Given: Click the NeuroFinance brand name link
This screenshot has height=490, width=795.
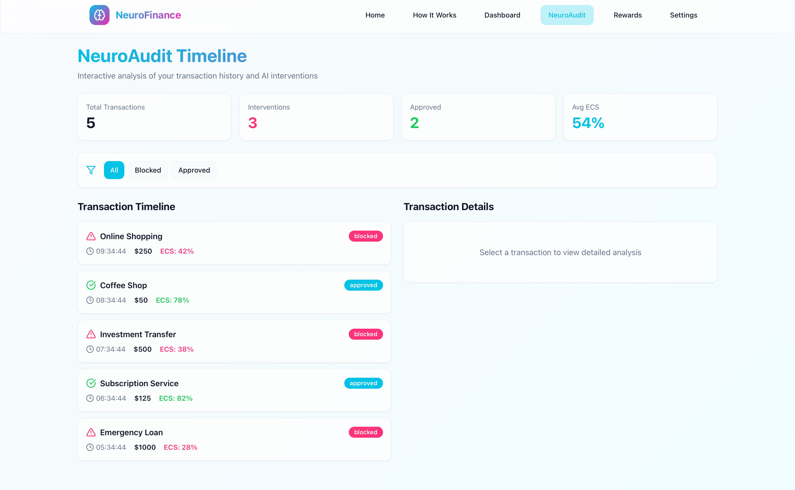Looking at the screenshot, I should (x=148, y=15).
